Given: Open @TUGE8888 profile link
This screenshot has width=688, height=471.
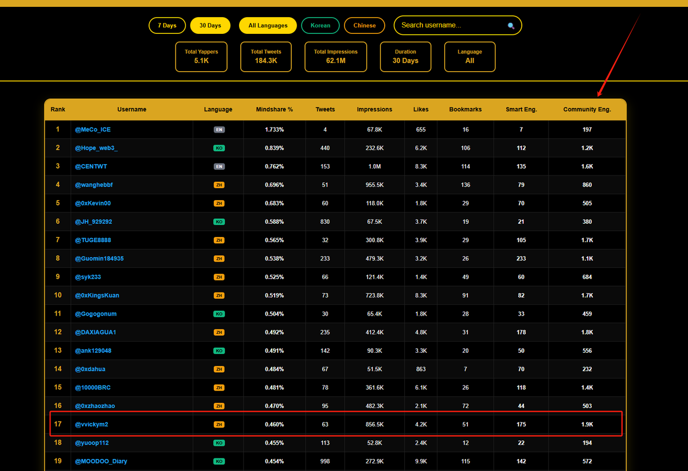Looking at the screenshot, I should point(93,240).
